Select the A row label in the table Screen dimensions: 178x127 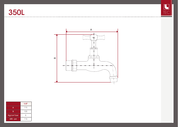pos(13,108)
